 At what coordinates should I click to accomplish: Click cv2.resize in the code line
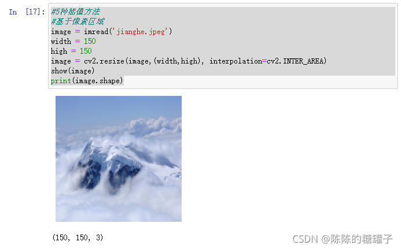pyautogui.click(x=104, y=61)
